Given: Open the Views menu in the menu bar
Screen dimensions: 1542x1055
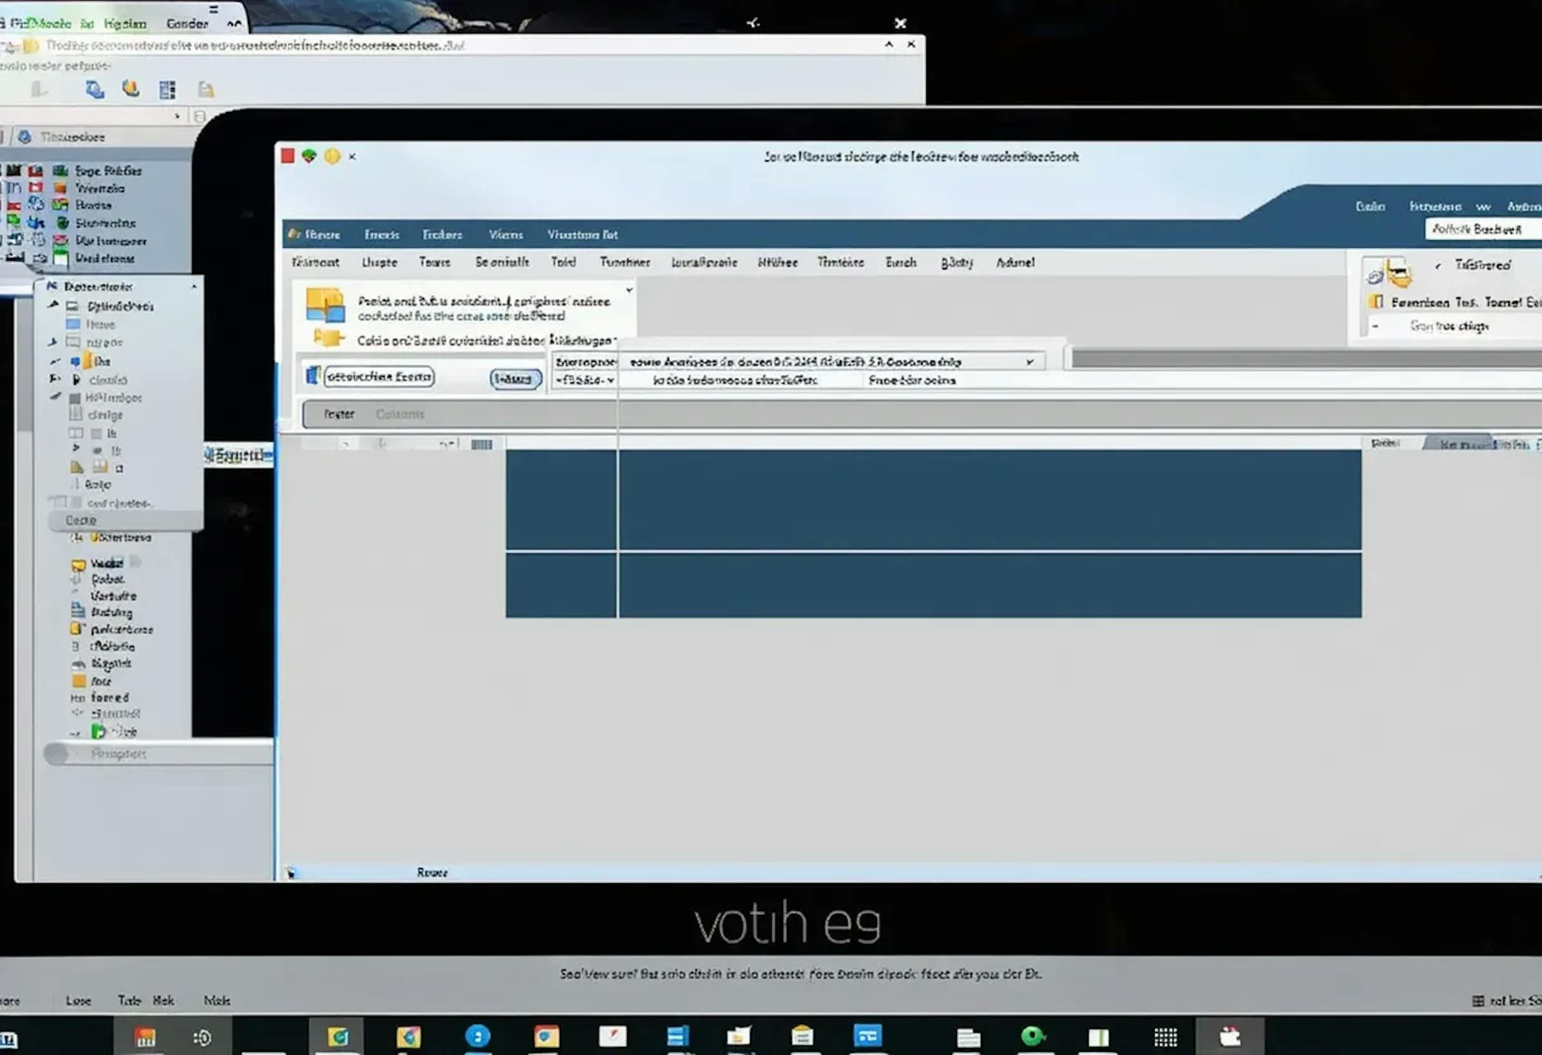Looking at the screenshot, I should (506, 235).
